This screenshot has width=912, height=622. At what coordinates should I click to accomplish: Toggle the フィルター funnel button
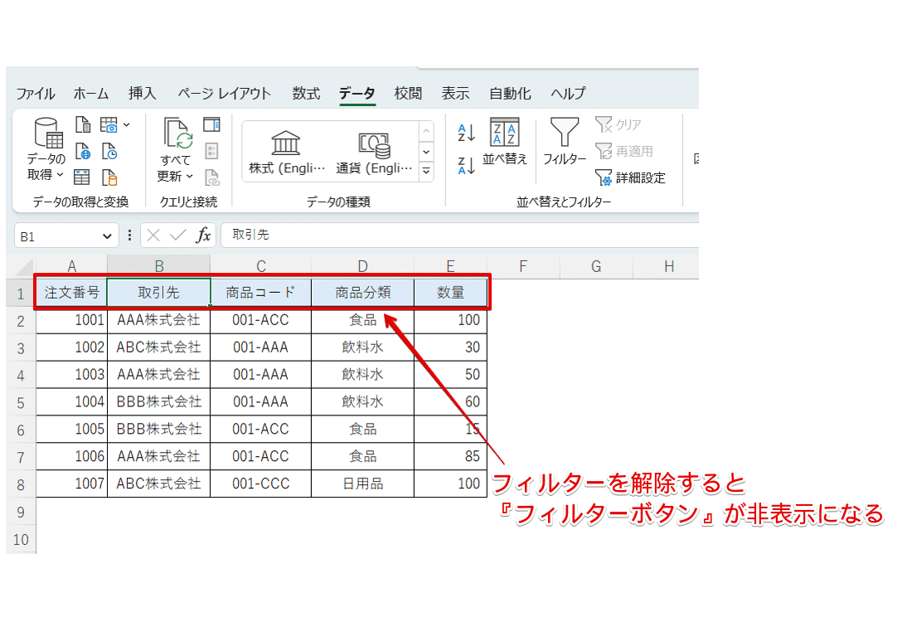pyautogui.click(x=564, y=141)
